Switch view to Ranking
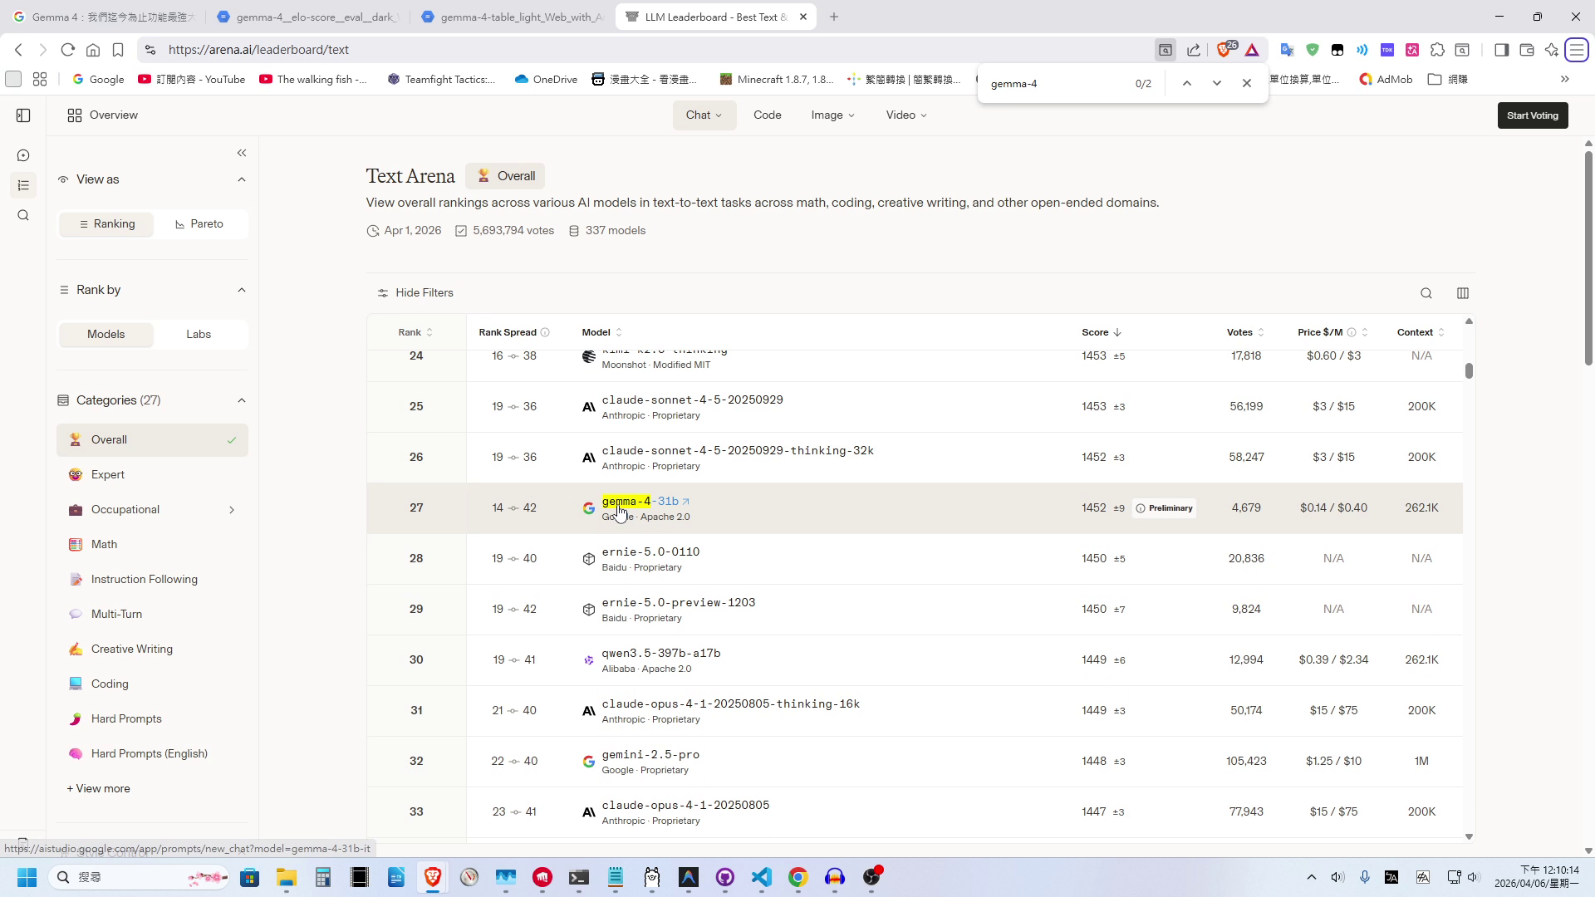The image size is (1595, 897). pyautogui.click(x=106, y=224)
